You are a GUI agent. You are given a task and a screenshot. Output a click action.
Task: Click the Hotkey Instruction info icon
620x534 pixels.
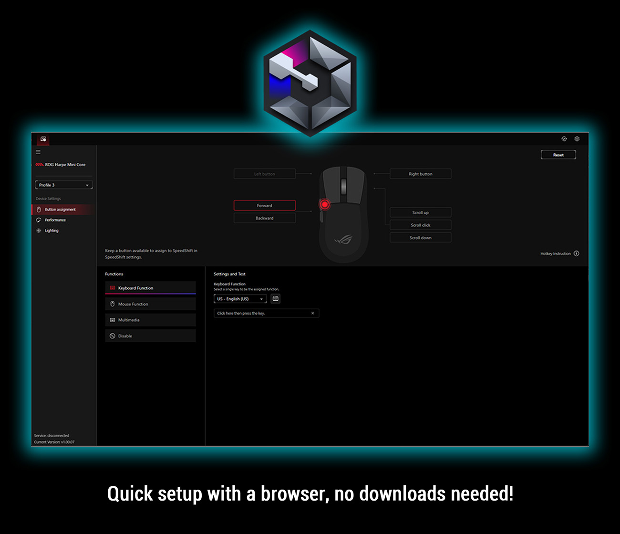576,253
